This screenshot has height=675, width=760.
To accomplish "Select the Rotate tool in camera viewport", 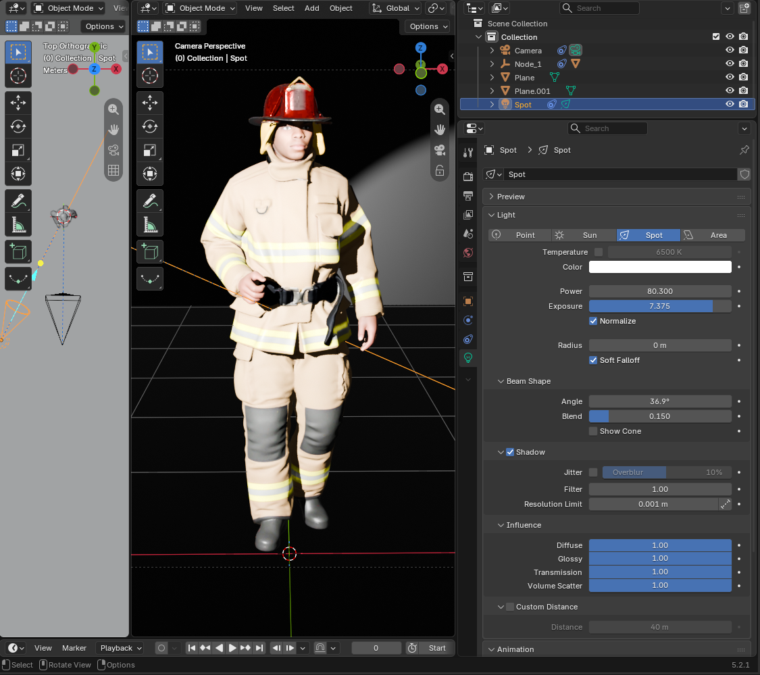I will click(150, 126).
